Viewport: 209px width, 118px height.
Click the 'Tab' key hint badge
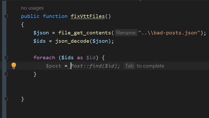(x=129, y=66)
